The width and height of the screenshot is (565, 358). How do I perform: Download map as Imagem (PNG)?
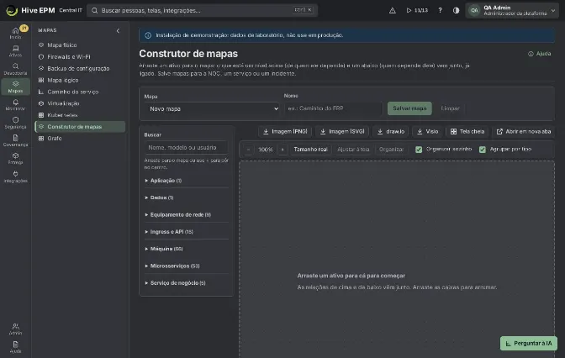coord(285,131)
